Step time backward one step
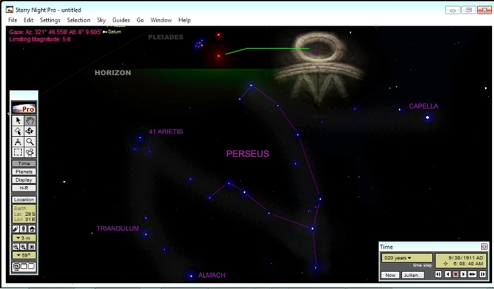494x289 pixels. click(438, 274)
